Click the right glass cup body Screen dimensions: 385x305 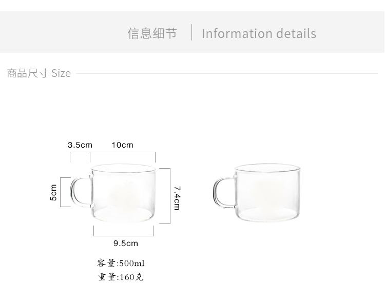[x=267, y=195]
